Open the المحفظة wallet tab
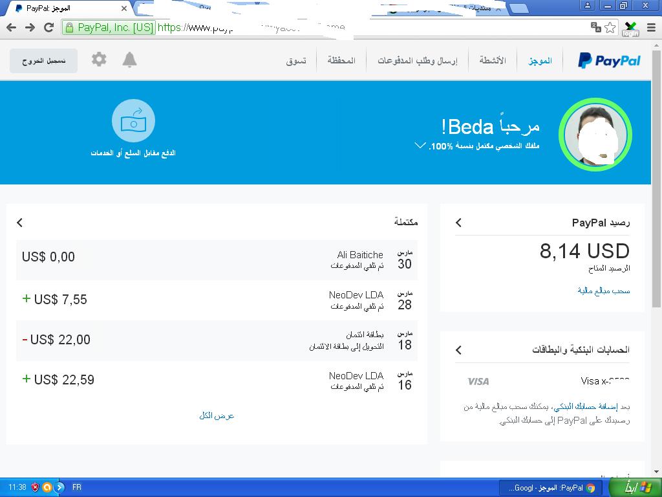 pyautogui.click(x=341, y=60)
